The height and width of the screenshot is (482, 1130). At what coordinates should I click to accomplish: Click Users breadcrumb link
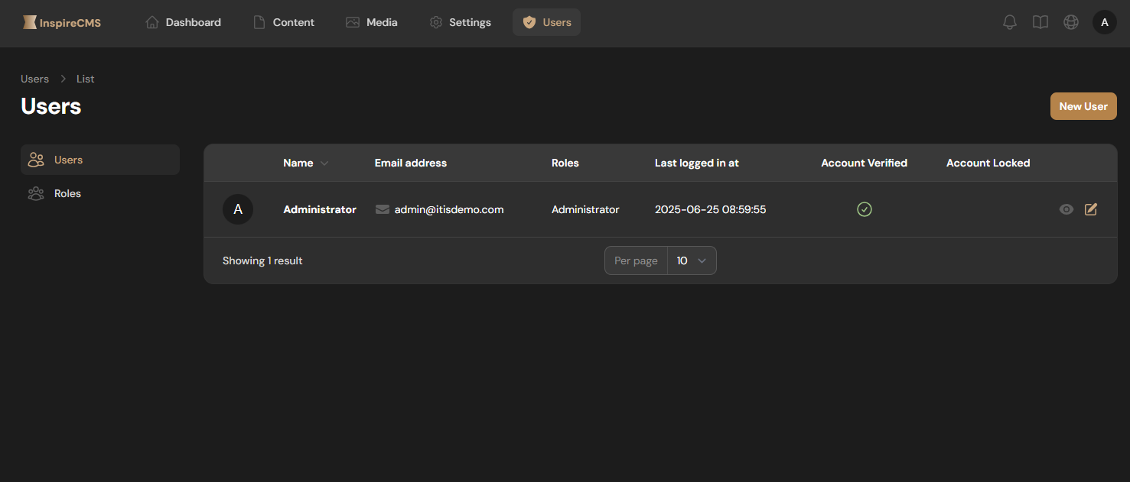click(34, 79)
